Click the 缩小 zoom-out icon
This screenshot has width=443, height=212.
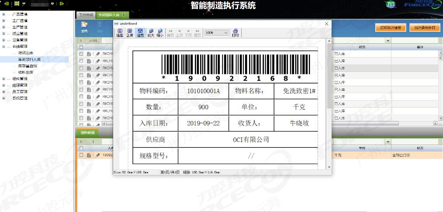(160, 33)
